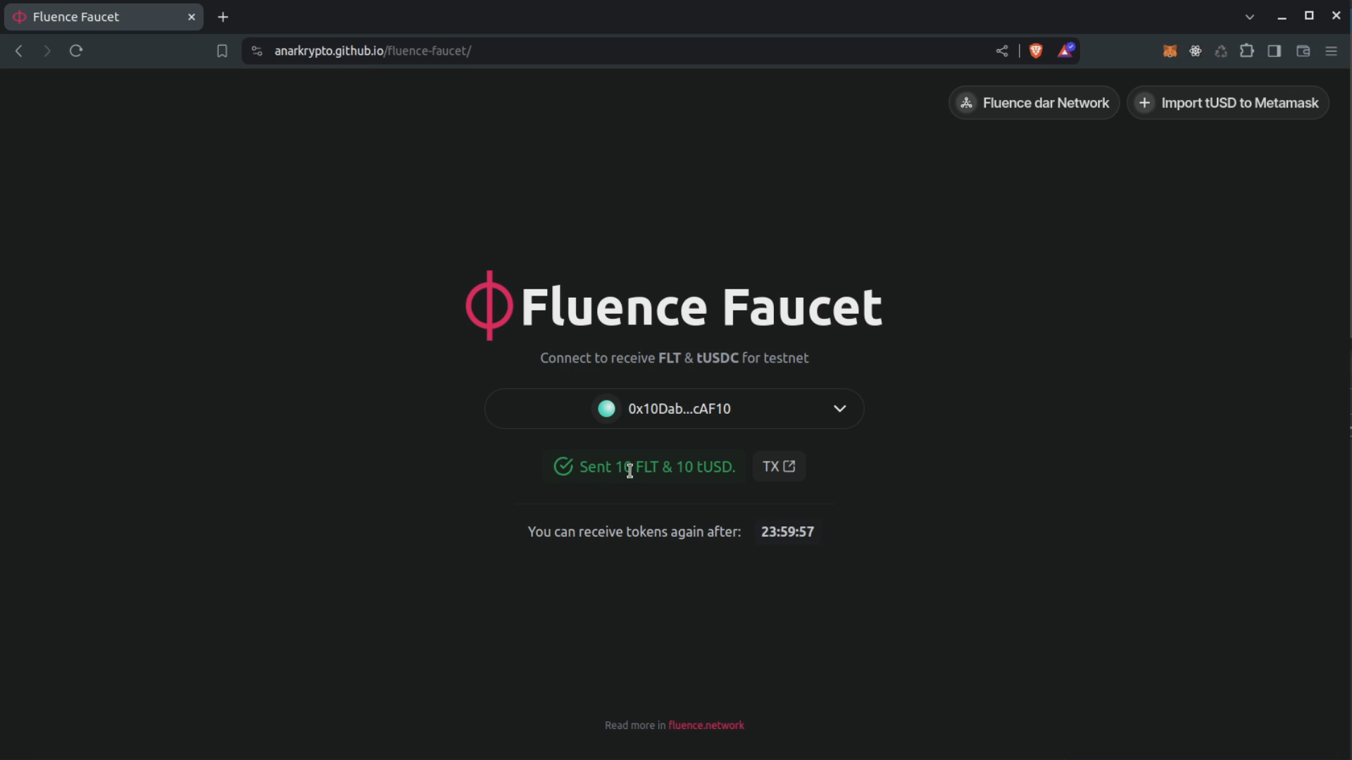Image resolution: width=1352 pixels, height=760 pixels.
Task: Click Import tUSD to Metamask button
Action: (x=1228, y=103)
